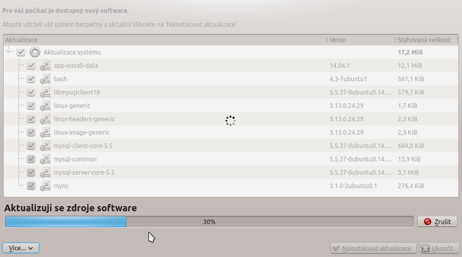
Task: Select the linux-generic package name
Action: [x=72, y=106]
